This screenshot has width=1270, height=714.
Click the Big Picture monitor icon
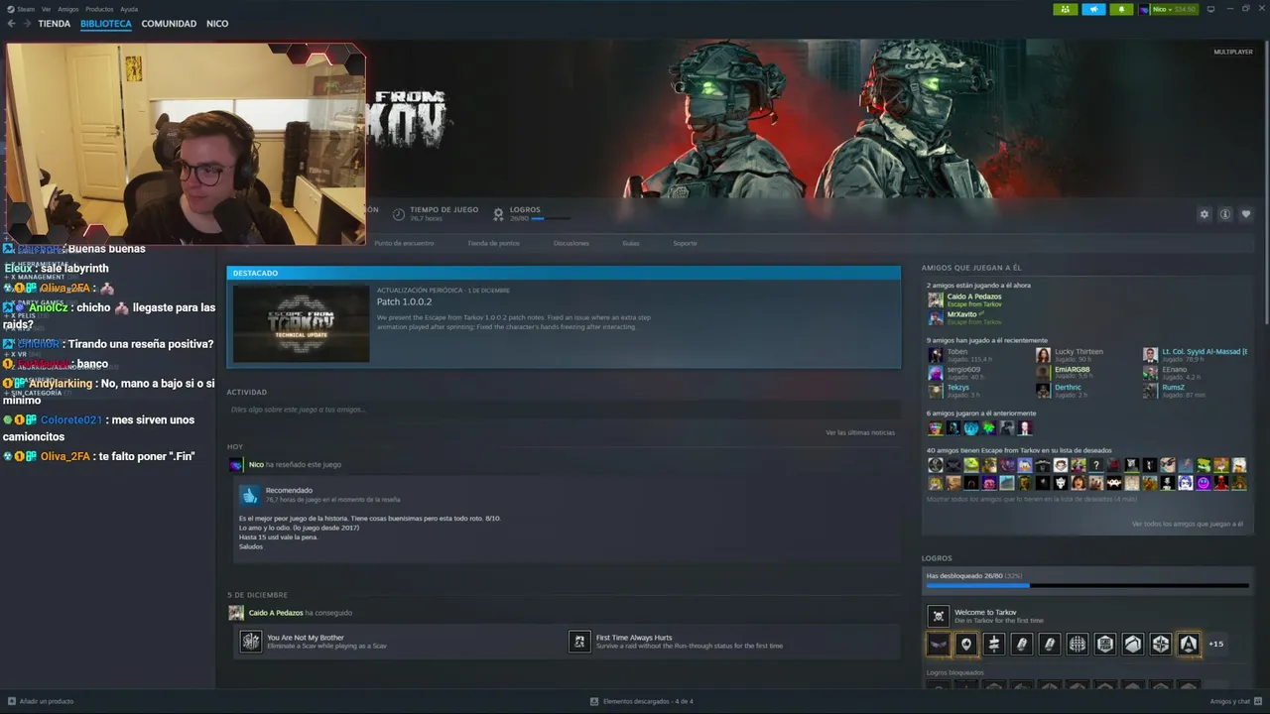[x=1210, y=9]
